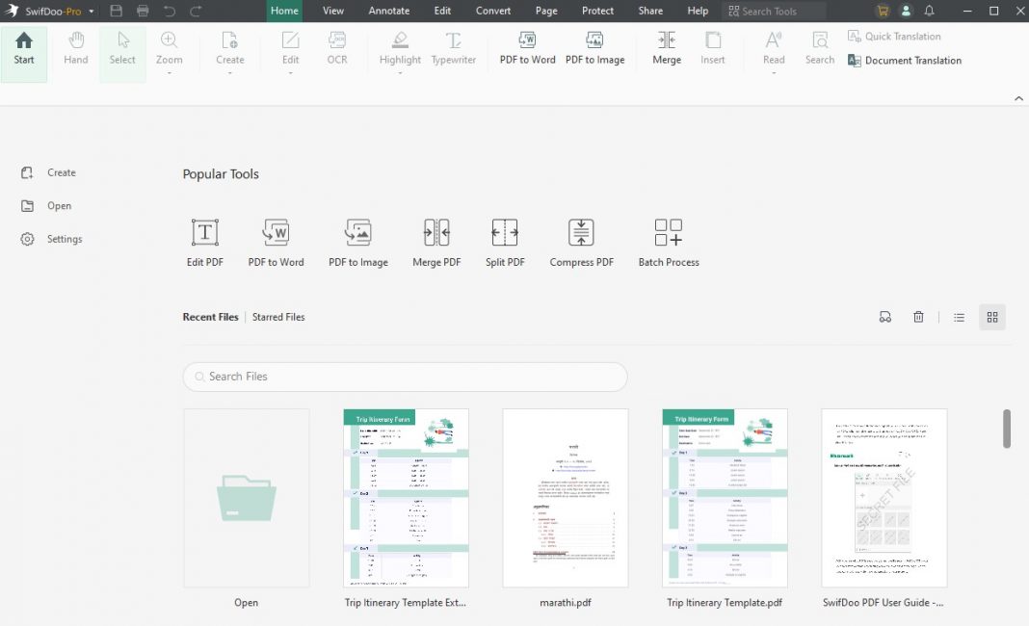
Task: Toggle grid view for recent files
Action: [x=991, y=316]
